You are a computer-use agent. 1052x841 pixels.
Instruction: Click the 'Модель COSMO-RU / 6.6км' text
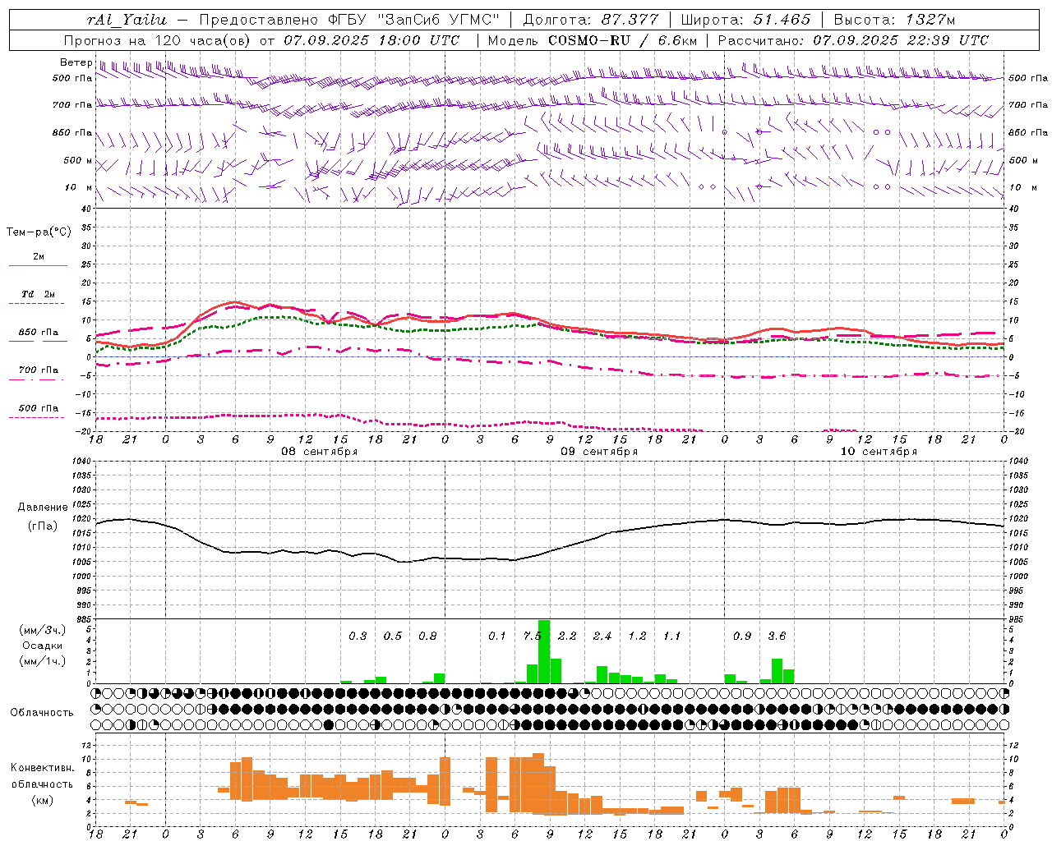click(x=592, y=40)
